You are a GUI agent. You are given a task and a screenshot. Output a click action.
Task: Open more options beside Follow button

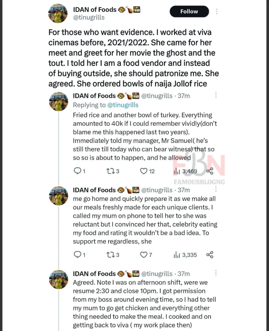pos(216,11)
